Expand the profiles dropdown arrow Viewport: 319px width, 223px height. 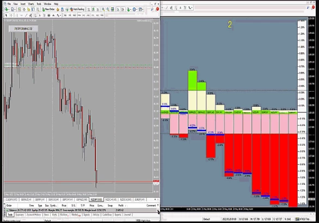pos(15,9)
